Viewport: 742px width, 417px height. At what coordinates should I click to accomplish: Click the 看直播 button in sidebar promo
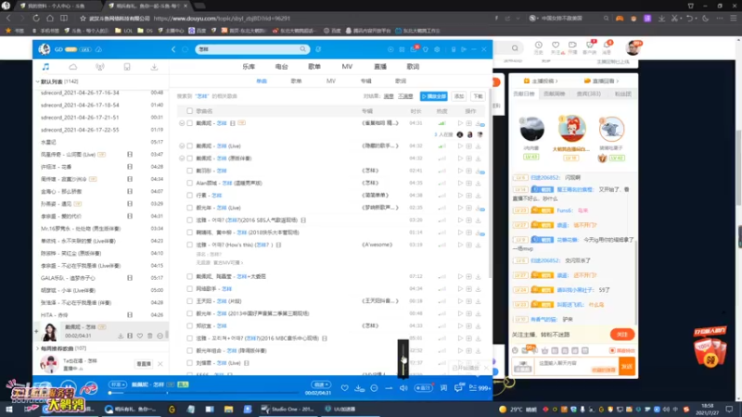coord(144,364)
